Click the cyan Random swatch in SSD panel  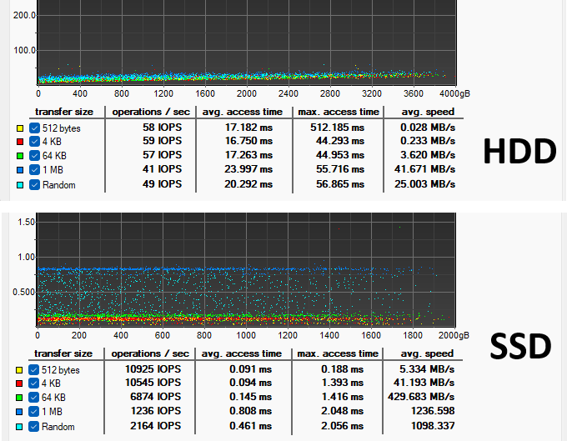pos(19,427)
